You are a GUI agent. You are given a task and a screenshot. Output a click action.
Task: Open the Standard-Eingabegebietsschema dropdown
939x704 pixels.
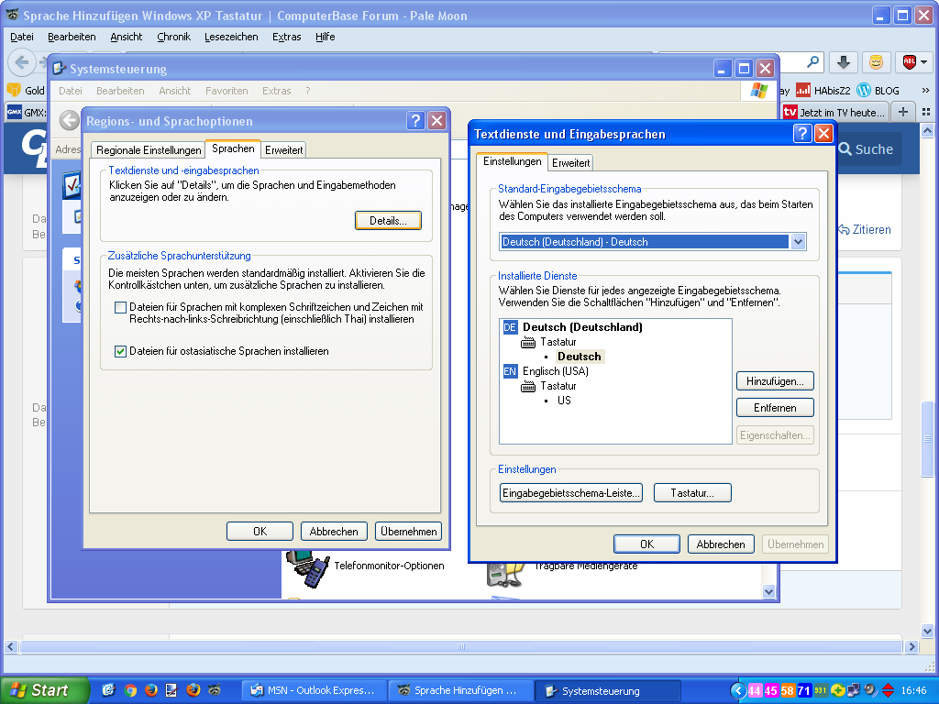coord(798,242)
